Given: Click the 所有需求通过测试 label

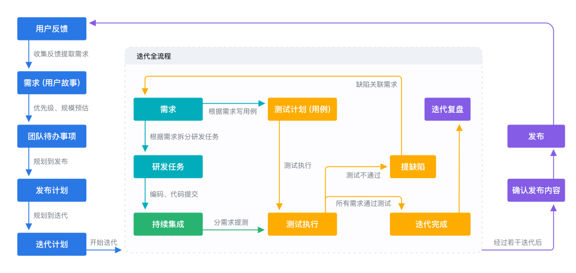Looking at the screenshot, I should coord(363,203).
